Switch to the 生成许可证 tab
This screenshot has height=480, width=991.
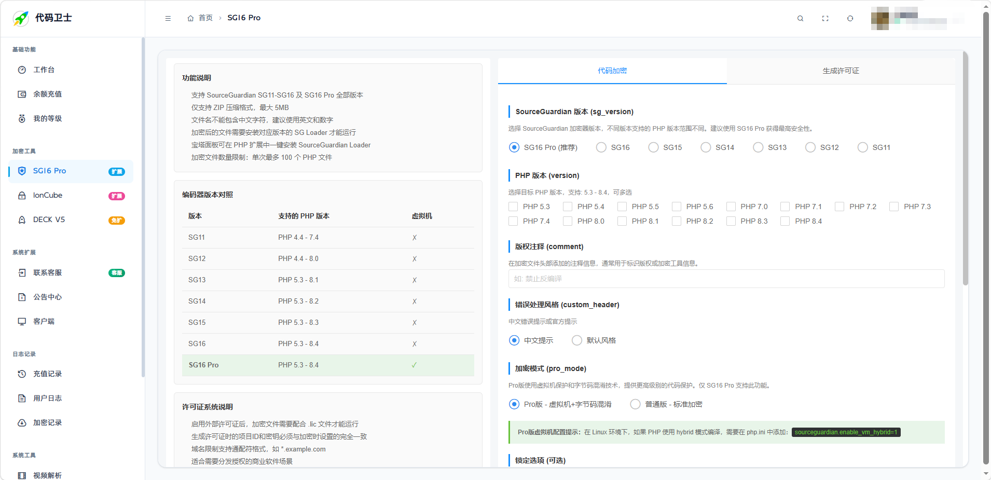coord(841,71)
